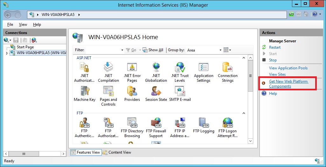The height and width of the screenshot is (167, 326).
Task: Open the FTP IP Address restrictions feature
Action: pos(180,128)
